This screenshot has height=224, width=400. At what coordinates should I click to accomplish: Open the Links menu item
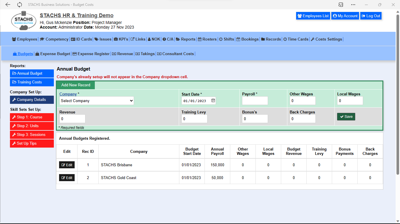tap(138, 39)
